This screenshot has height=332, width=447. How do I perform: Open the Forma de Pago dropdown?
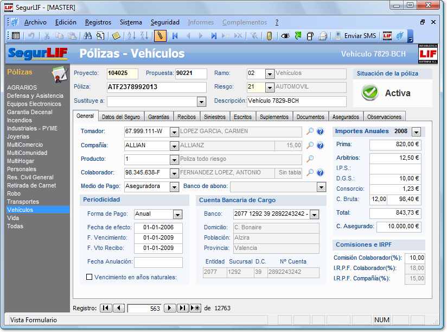tap(178, 214)
